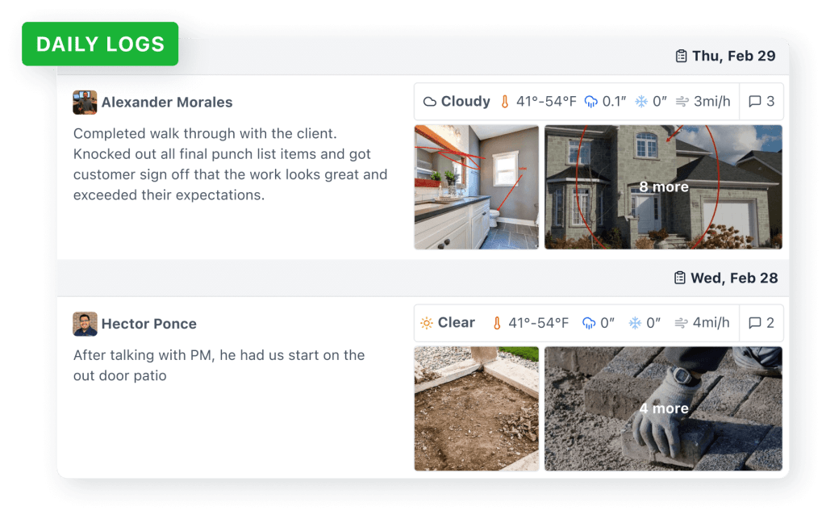This screenshot has height=515, width=826.
Task: Click Alexander Morales's profile avatar
Action: 85,103
